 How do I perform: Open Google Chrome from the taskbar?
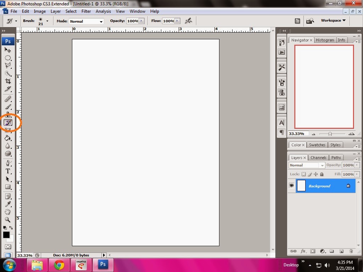(59, 265)
